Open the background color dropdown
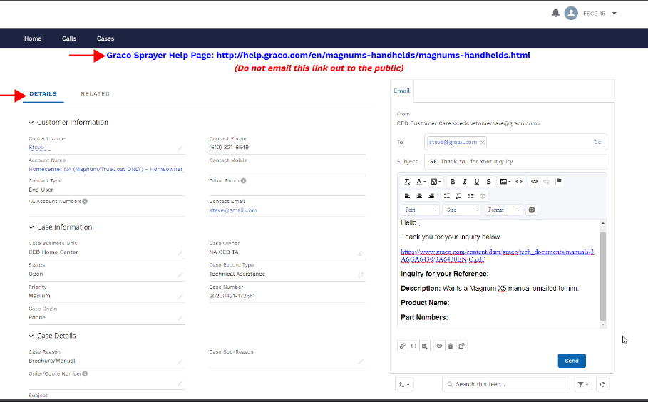 coord(436,182)
